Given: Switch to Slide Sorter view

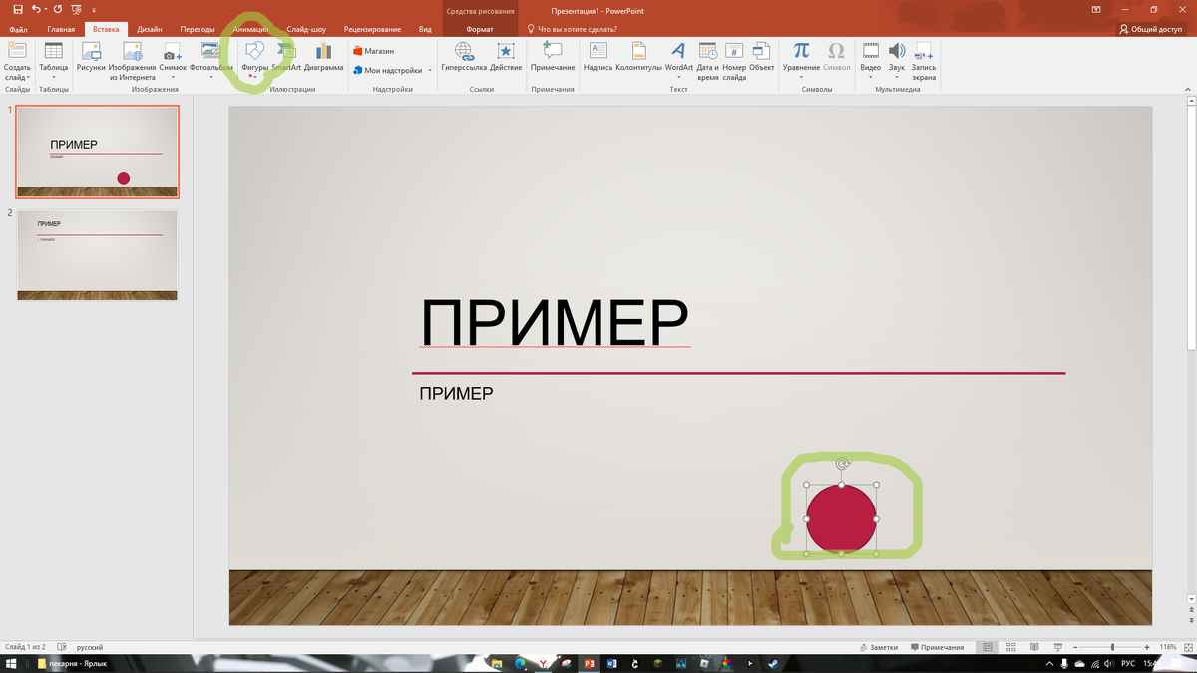Looking at the screenshot, I should (1010, 647).
